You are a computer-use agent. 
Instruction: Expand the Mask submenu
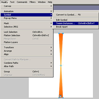coord(26,23)
